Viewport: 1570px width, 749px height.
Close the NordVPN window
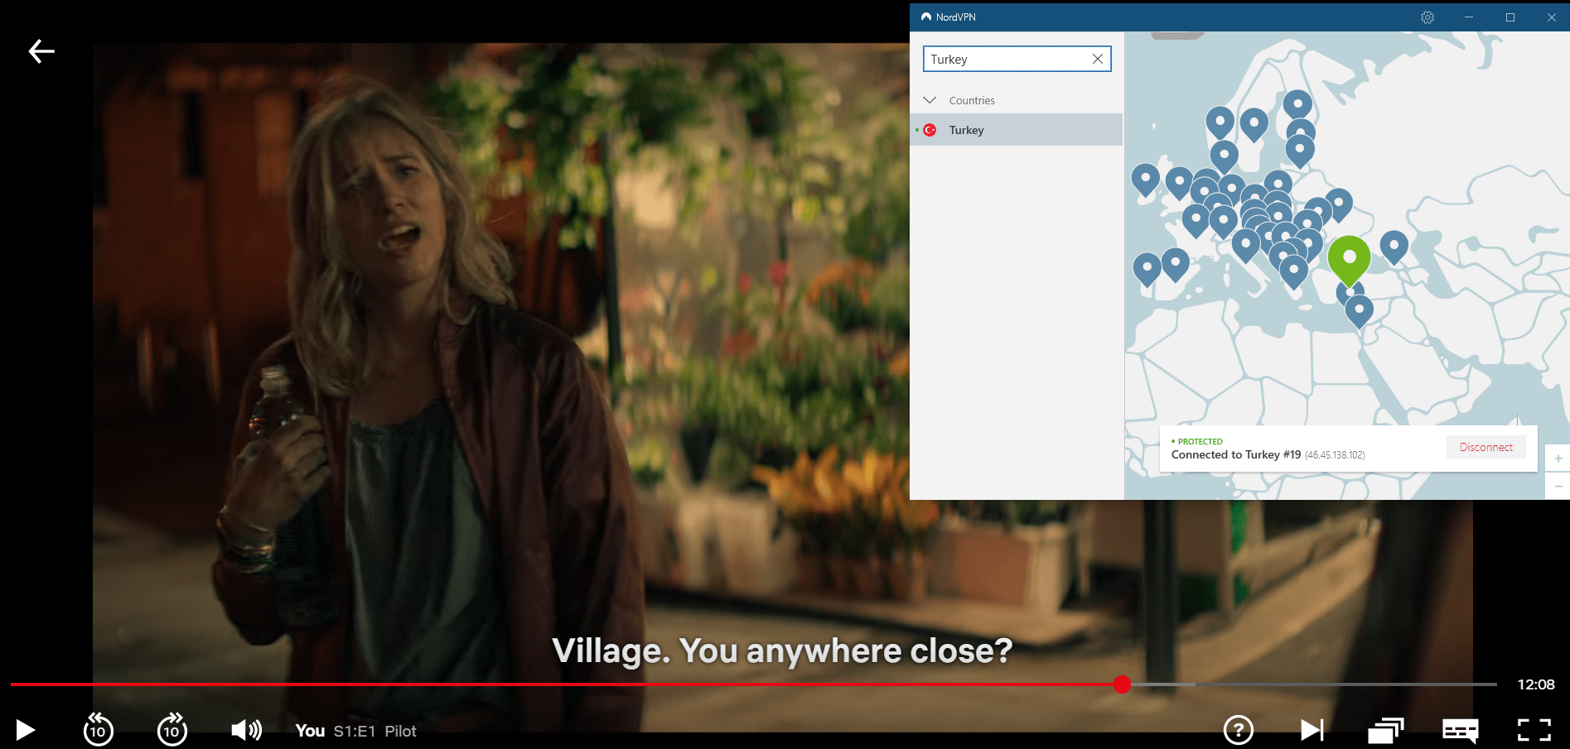[1551, 17]
